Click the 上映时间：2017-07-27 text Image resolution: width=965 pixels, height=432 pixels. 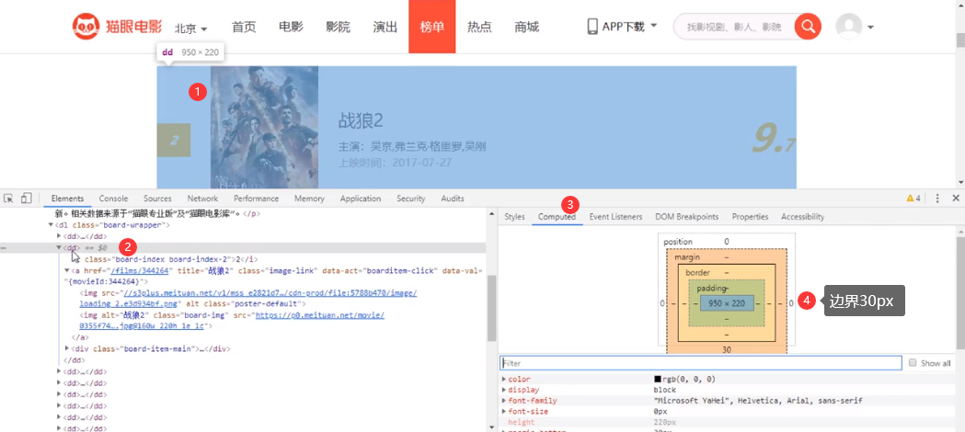point(396,163)
